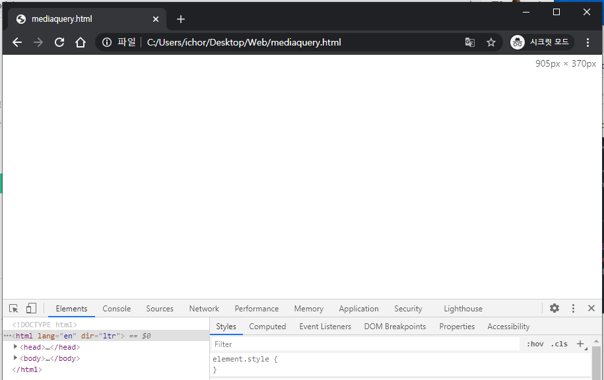The width and height of the screenshot is (604, 380).
Task: Open the browser home page
Action: pyautogui.click(x=80, y=42)
